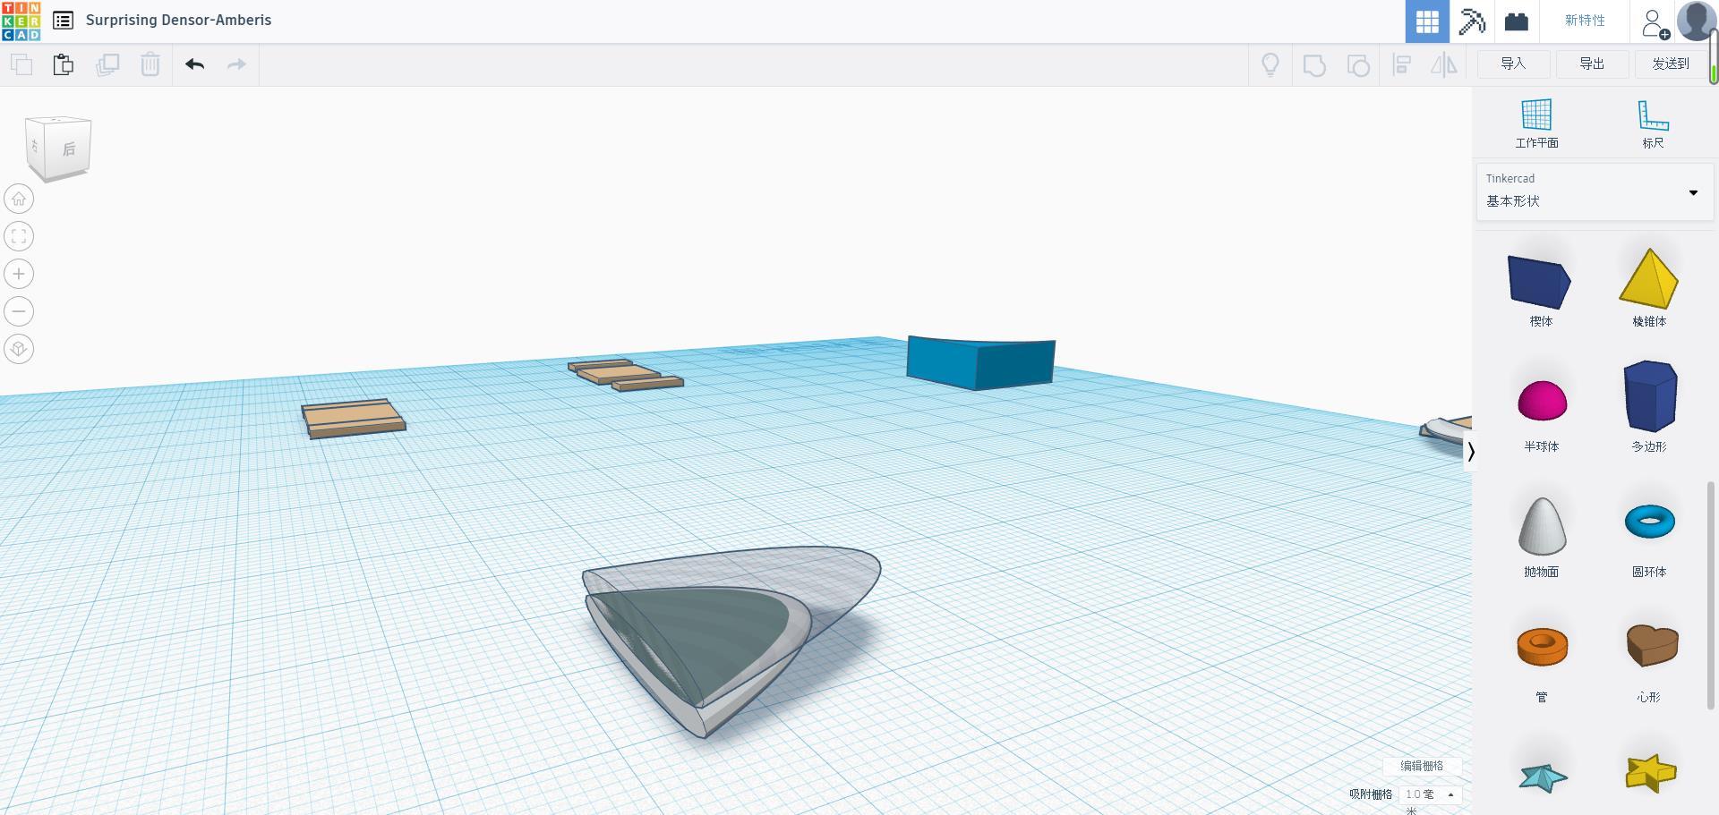Click the view cube 后 face
This screenshot has width=1719, height=815.
point(69,149)
